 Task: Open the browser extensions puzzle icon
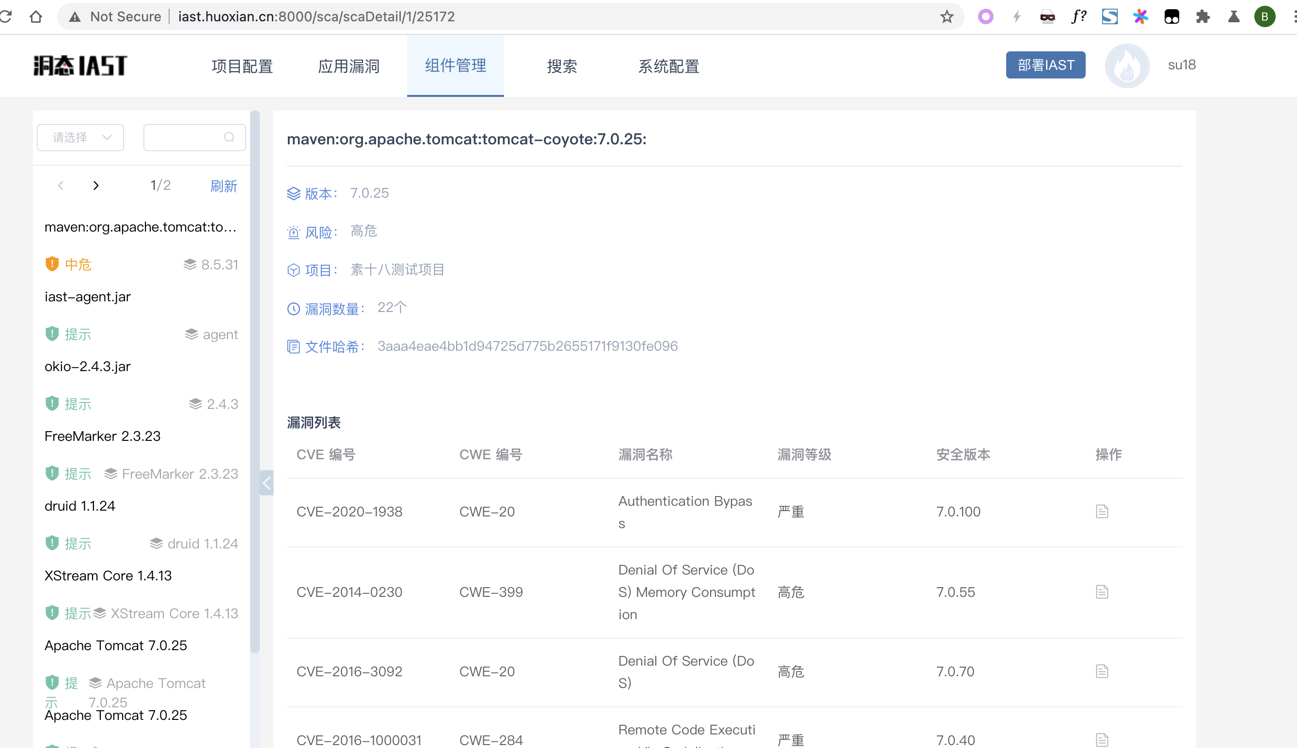tap(1202, 16)
